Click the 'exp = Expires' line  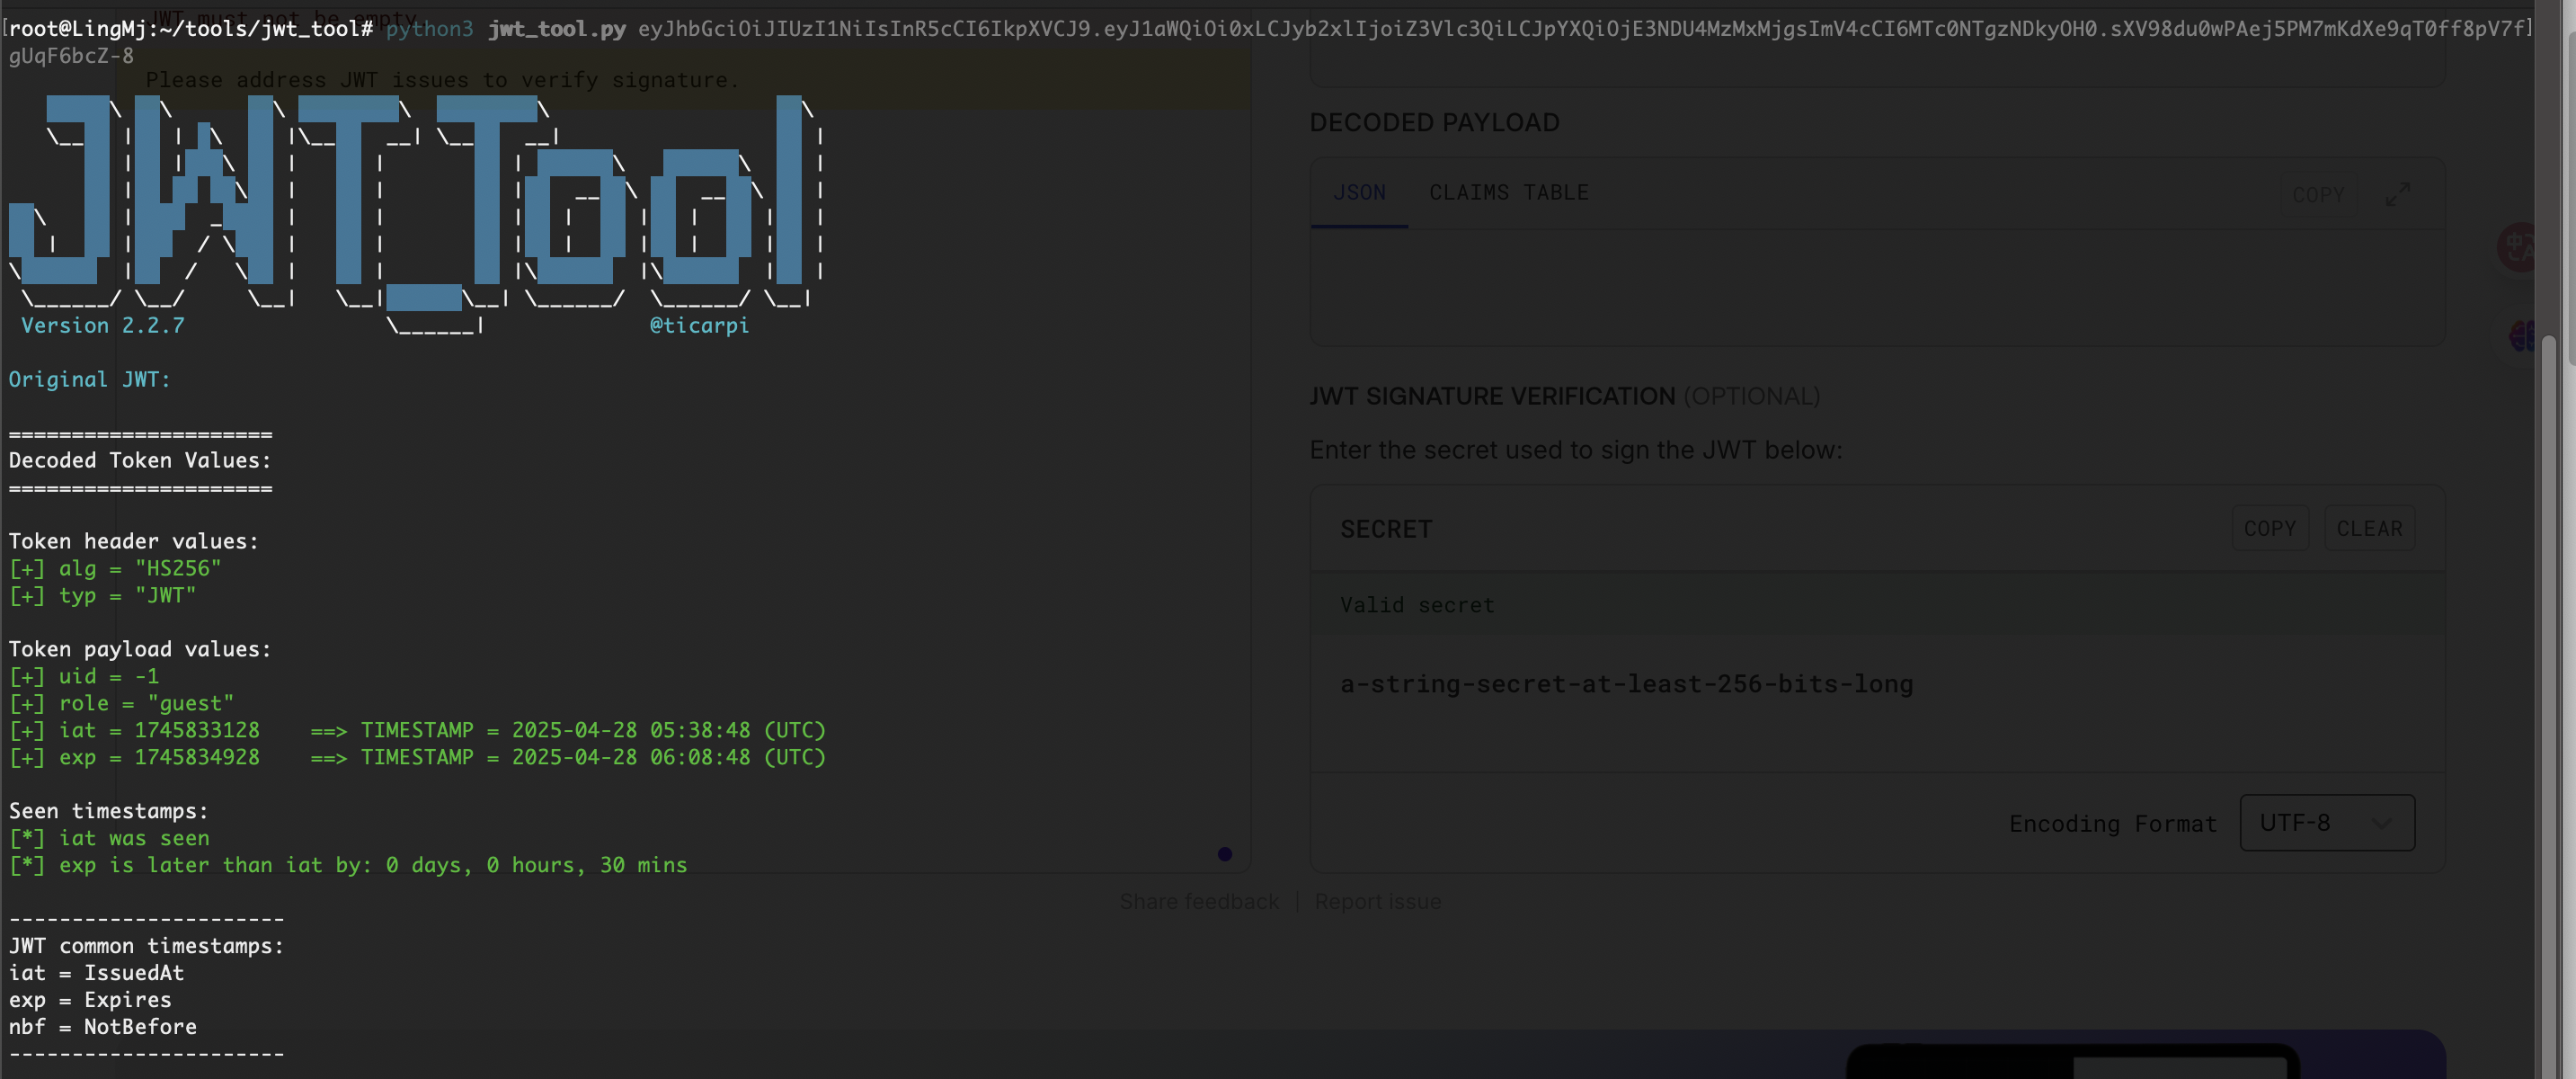coord(90,1000)
